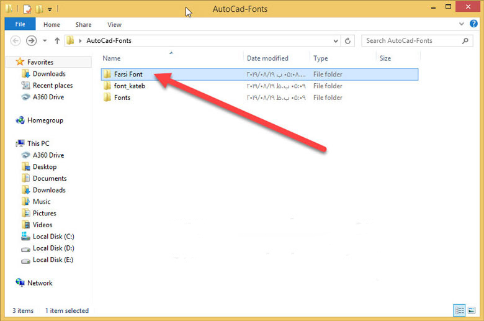The image size is (484, 321).
Task: Open Homegroup in navigation pane
Action: point(45,120)
